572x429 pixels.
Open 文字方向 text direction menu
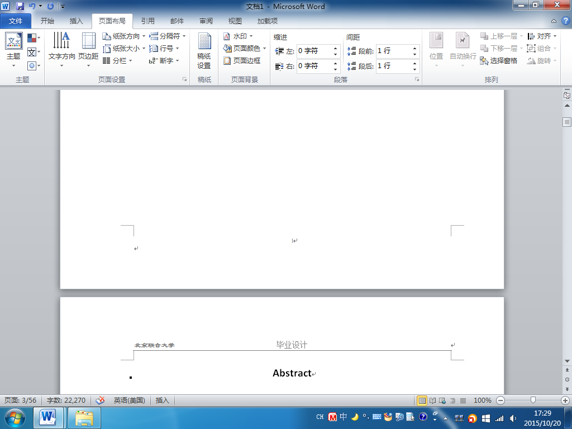pyautogui.click(x=61, y=50)
